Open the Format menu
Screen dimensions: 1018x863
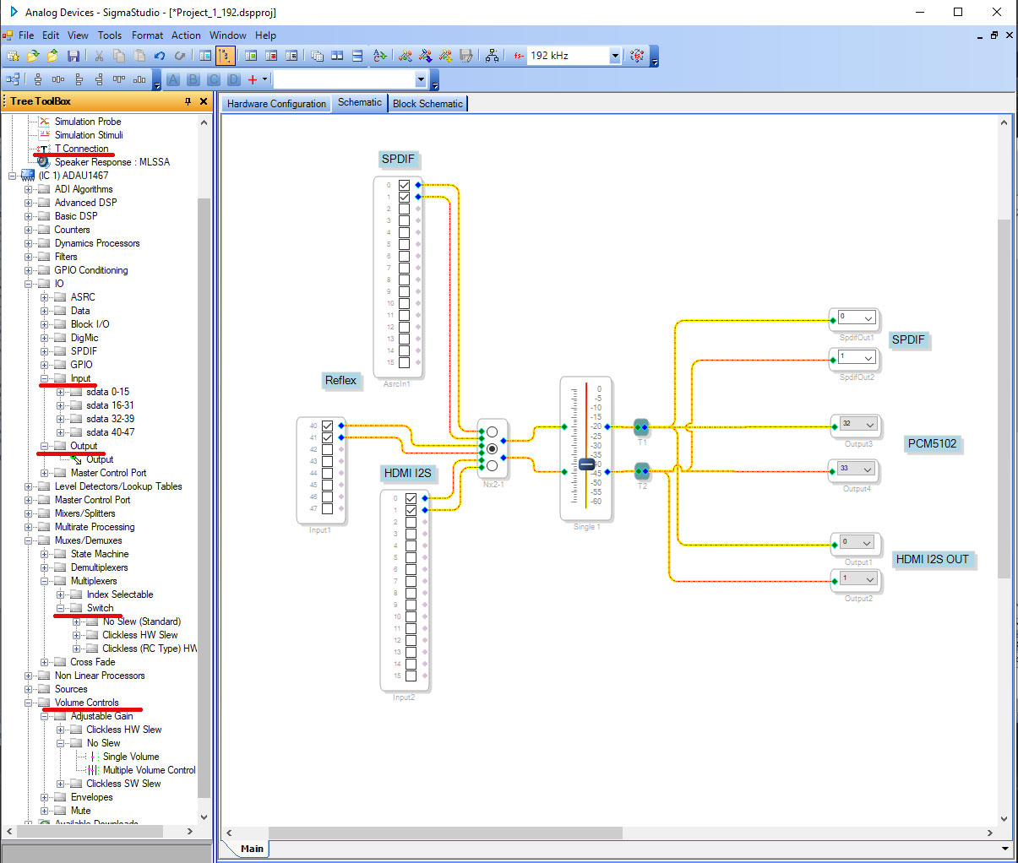(148, 35)
